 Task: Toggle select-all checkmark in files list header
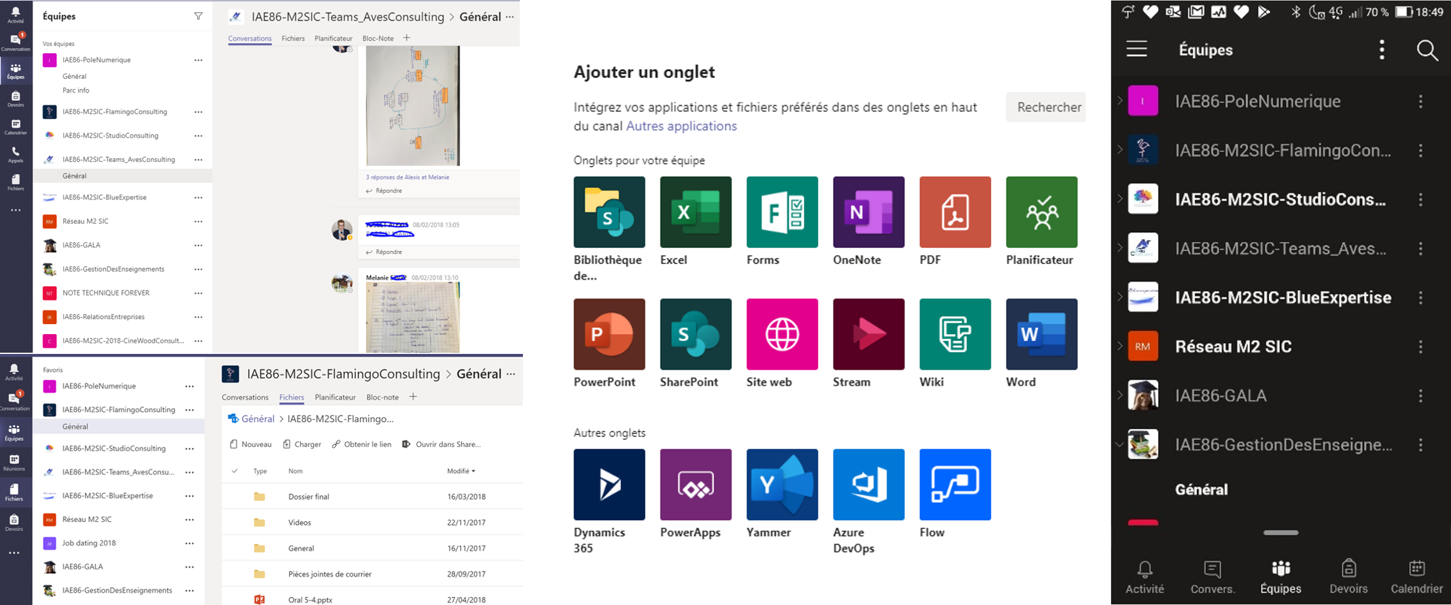235,471
